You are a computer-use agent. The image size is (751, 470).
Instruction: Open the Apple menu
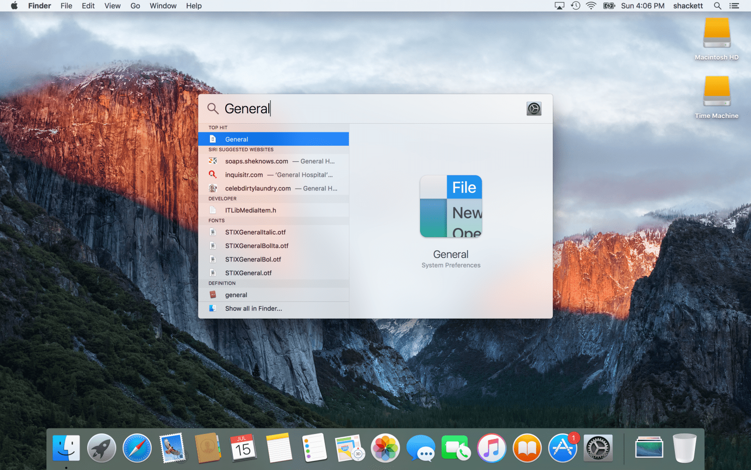click(x=14, y=6)
